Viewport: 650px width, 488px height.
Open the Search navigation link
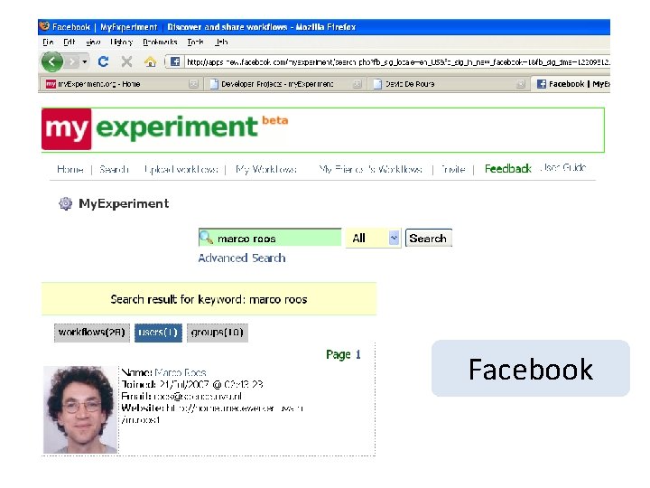114,169
